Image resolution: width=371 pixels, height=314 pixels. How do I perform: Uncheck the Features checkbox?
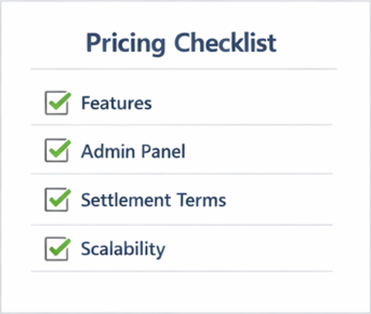tap(57, 103)
